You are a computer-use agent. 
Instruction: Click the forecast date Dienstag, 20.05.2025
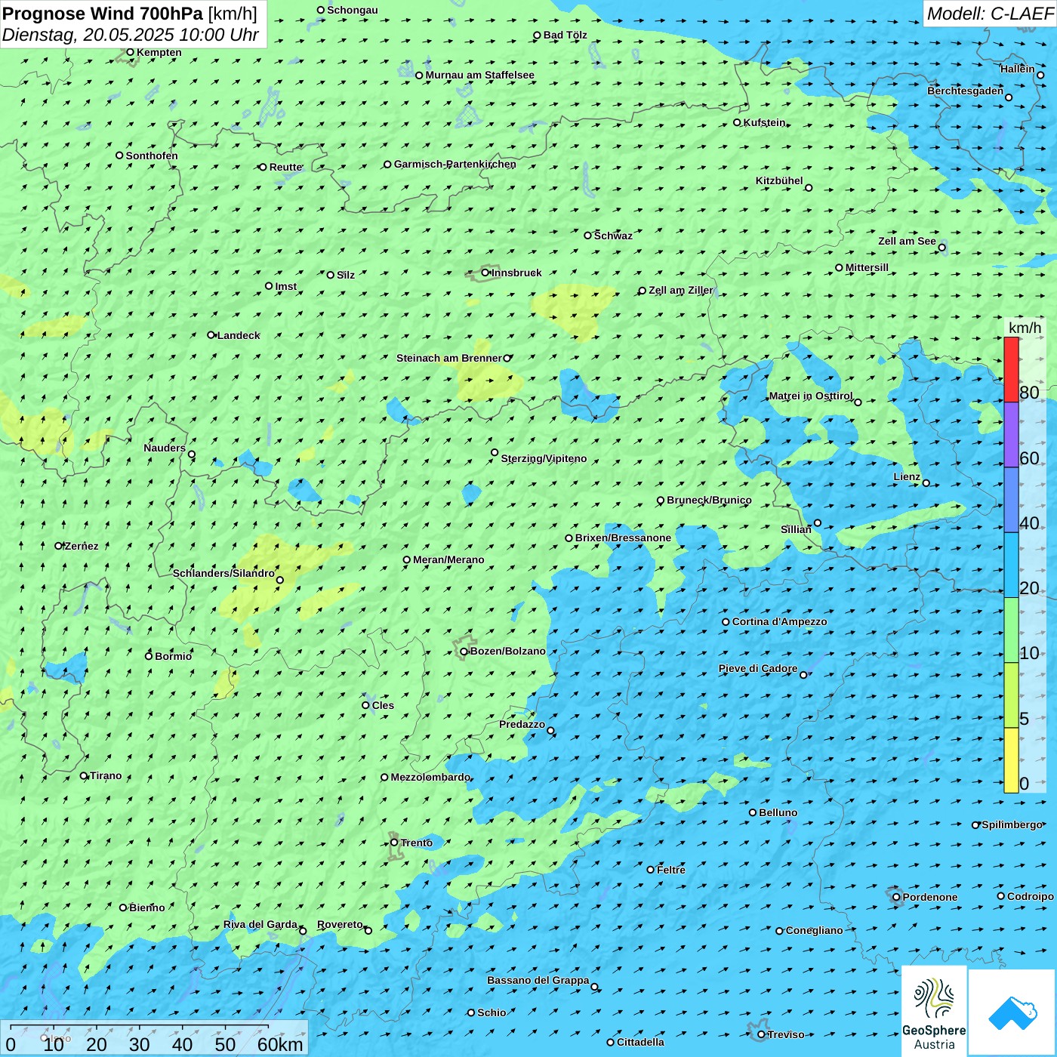click(x=130, y=35)
